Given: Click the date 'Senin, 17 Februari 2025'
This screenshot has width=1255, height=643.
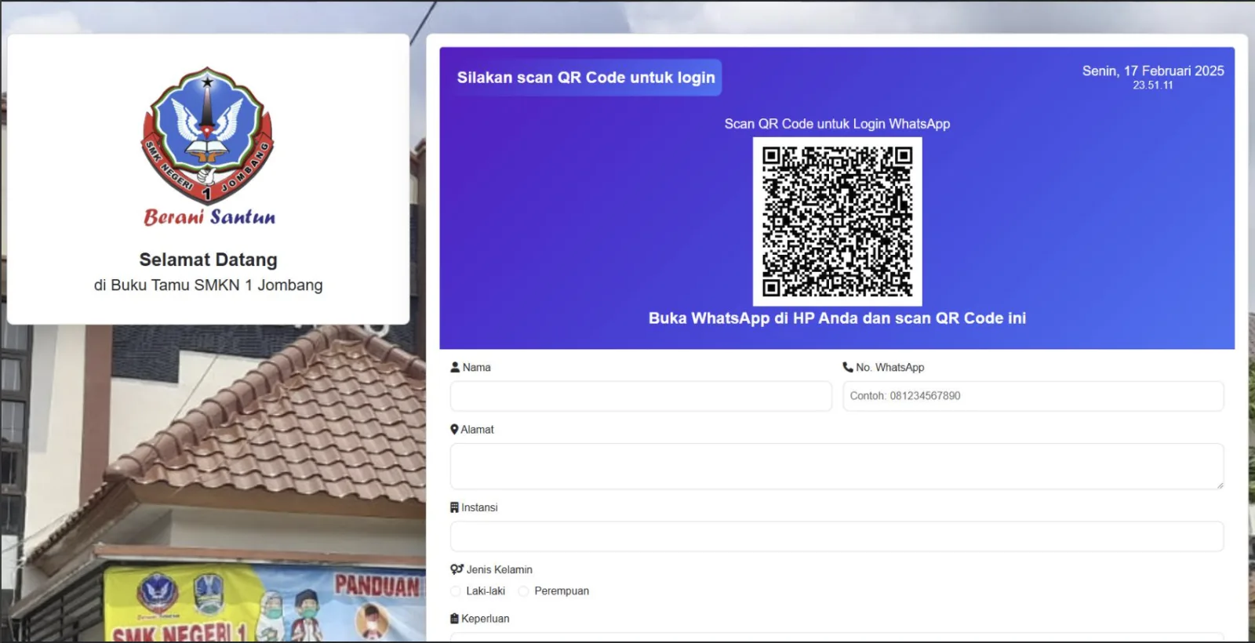Looking at the screenshot, I should pos(1153,71).
